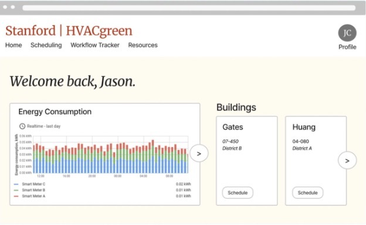This screenshot has width=366, height=225.
Task: Click the Smart Meter B legend label
Action: 33,190
